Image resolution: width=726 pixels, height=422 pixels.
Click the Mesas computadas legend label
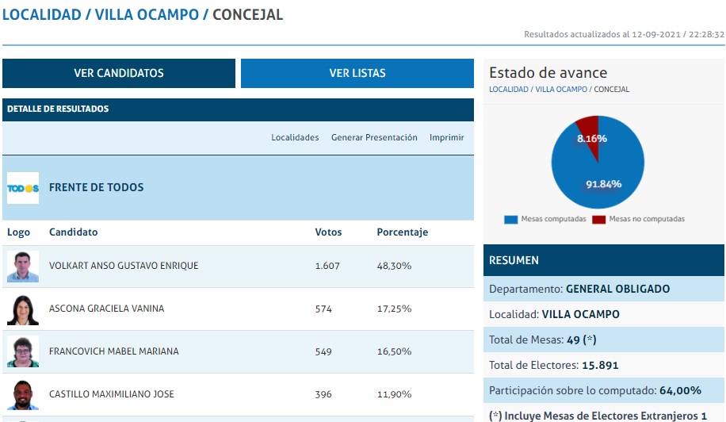tap(554, 219)
